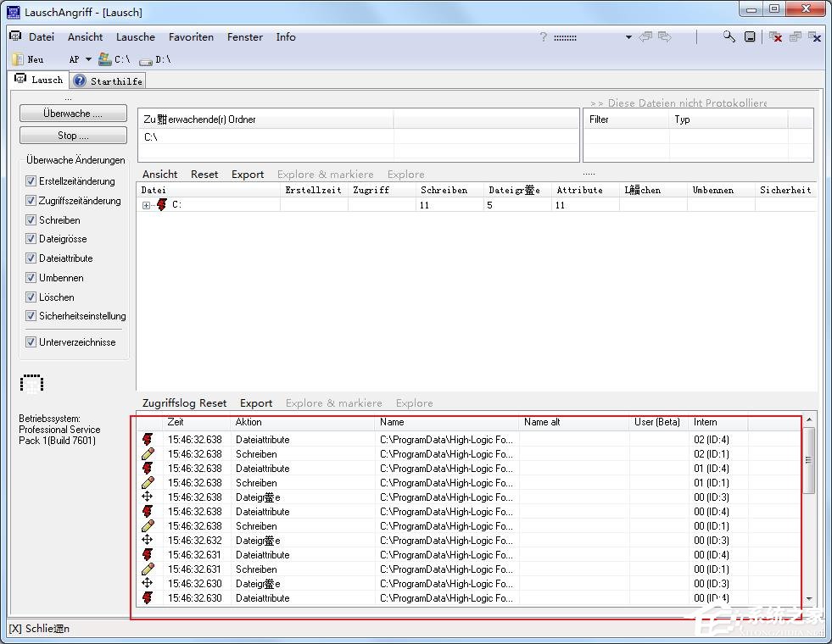Viewport: 832px width, 644px height.
Task: Uncheck the Erstellzeitänderung checkbox
Action: [31, 181]
